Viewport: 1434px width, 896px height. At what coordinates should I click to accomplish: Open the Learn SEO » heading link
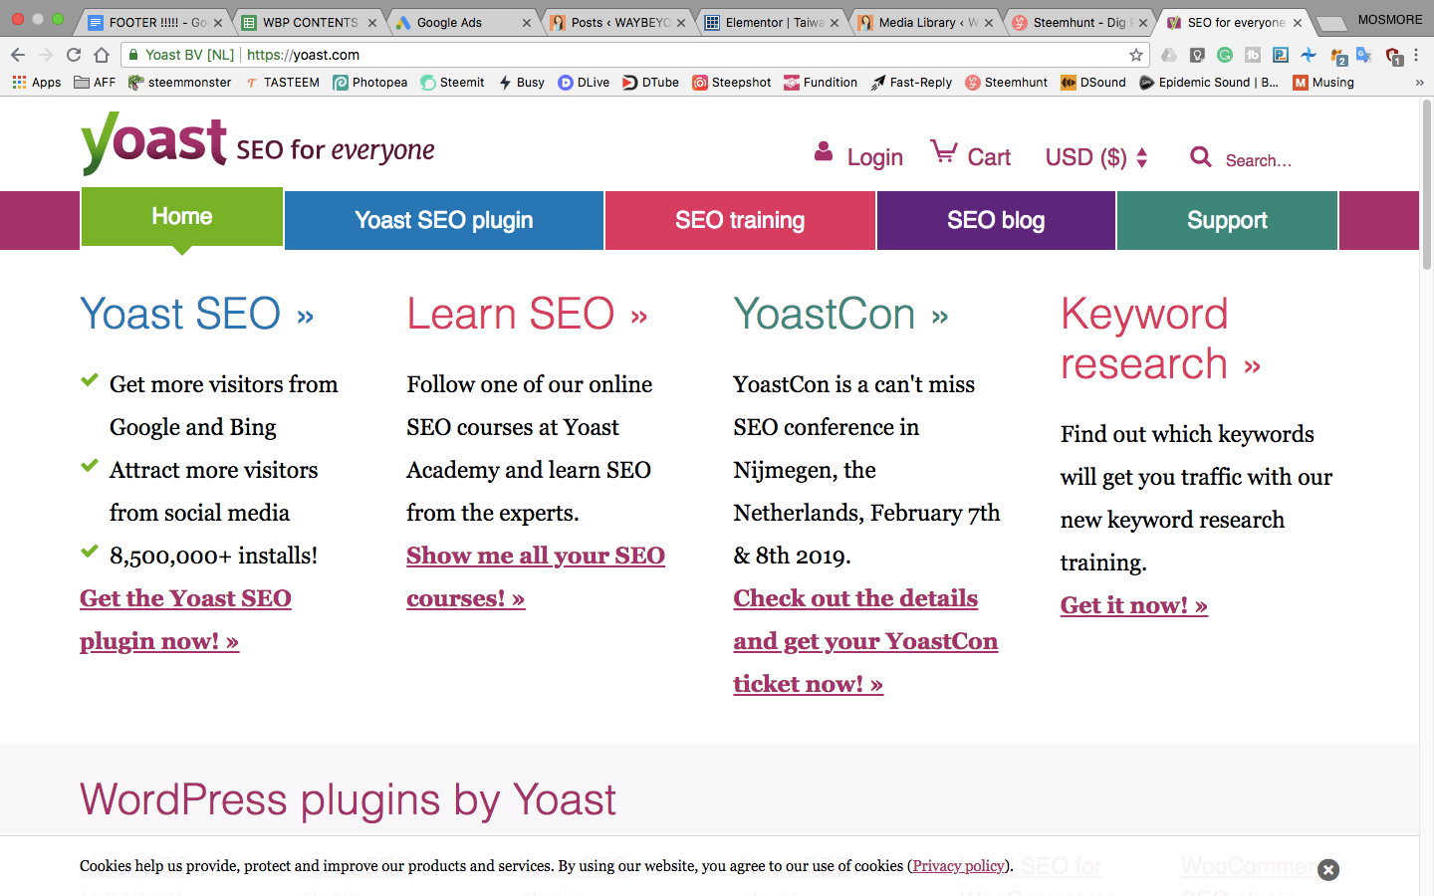pyautogui.click(x=528, y=315)
